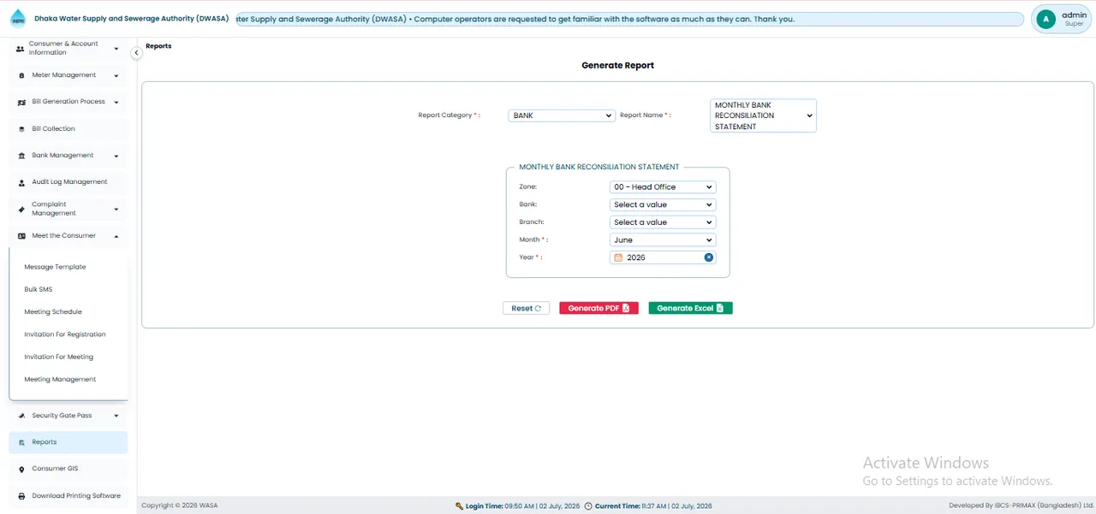The image size is (1096, 514).
Task: Open Message Template submenu item
Action: click(55, 267)
